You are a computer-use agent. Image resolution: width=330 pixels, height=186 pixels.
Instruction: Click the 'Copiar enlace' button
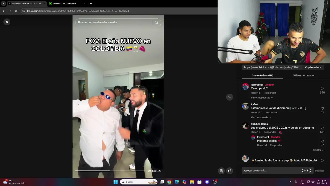point(313,67)
